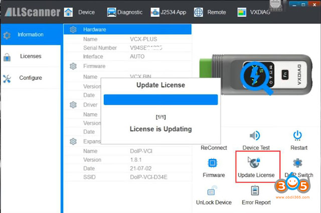Click the Device home icon
Image resolution: width=321 pixels, height=213 pixels.
click(x=68, y=12)
